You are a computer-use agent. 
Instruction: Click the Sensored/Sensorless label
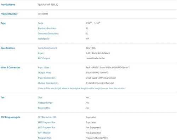[x=48, y=34]
